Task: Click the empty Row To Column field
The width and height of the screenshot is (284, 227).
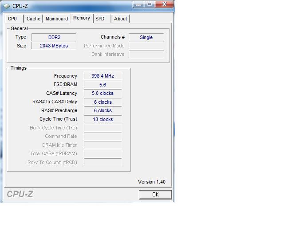Action: tap(103, 162)
